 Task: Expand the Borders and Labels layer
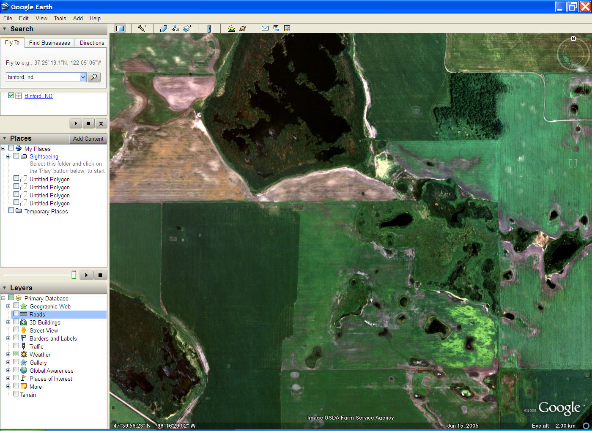8,338
